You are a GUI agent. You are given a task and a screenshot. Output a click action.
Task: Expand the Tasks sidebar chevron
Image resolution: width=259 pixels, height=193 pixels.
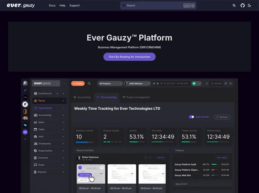click(x=63, y=129)
